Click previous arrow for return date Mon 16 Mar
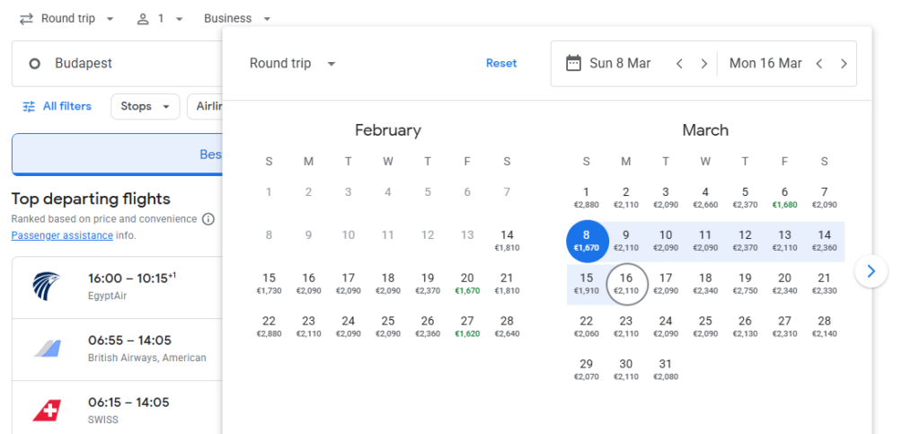The height and width of the screenshot is (434, 920). click(819, 64)
